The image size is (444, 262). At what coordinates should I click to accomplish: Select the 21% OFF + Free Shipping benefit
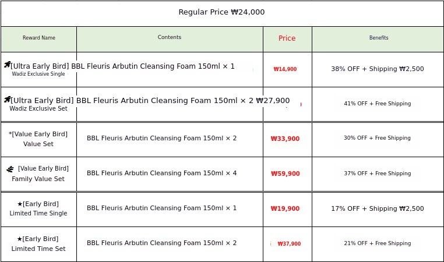(x=378, y=243)
